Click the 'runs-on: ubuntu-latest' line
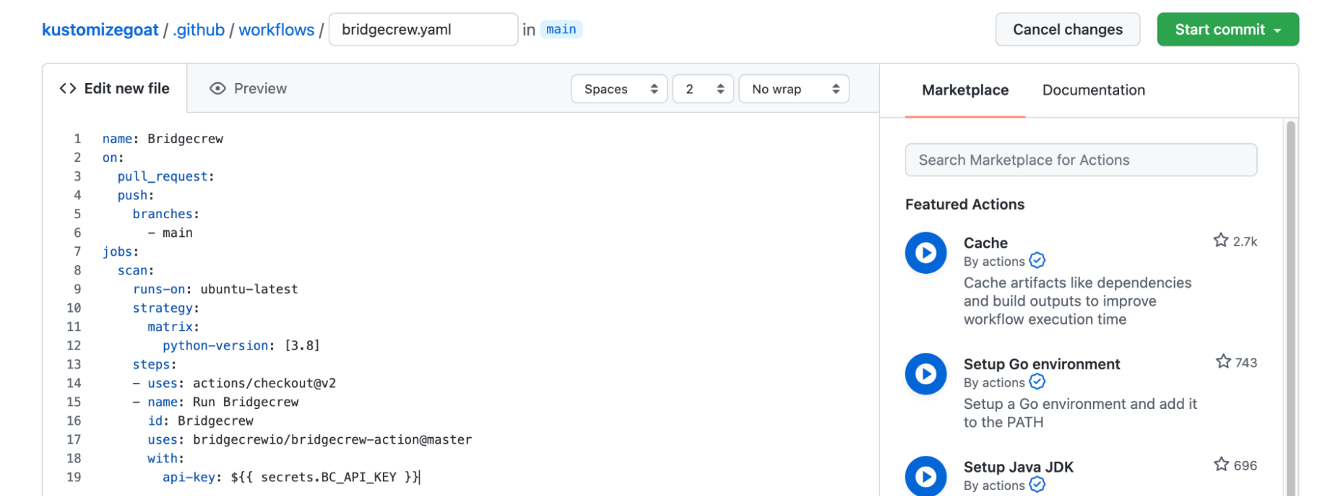The width and height of the screenshot is (1338, 496). coord(216,289)
